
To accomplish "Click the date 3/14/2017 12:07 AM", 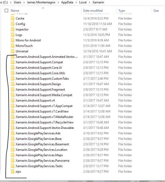I will (97, 106).
